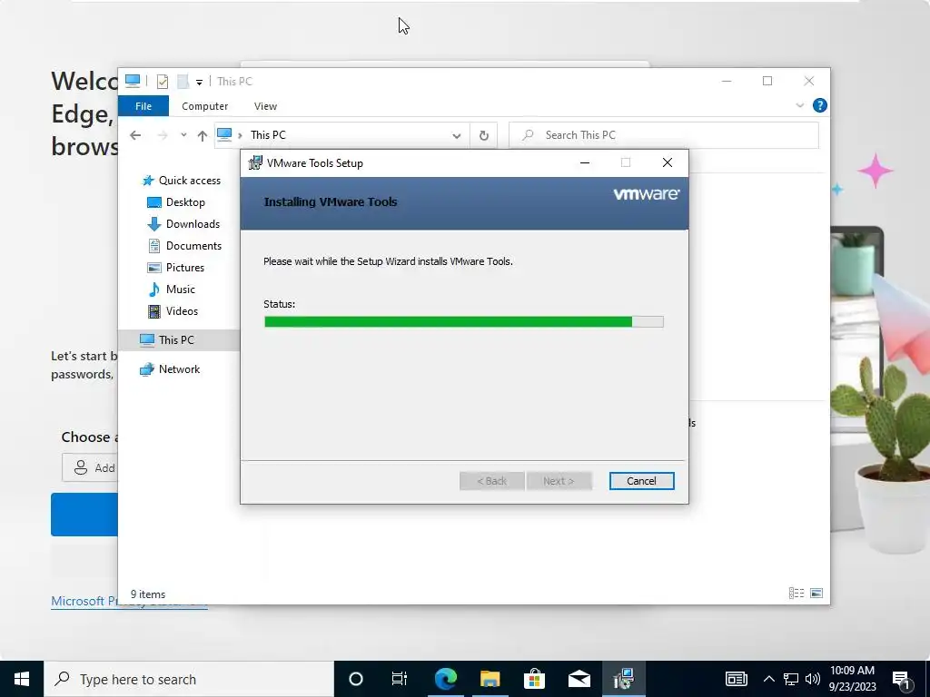Go back in File Explorer navigation
Screen dimensions: 930x697
coord(135,135)
